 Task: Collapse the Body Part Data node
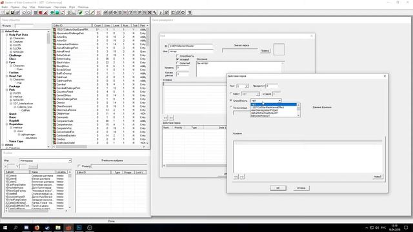(x=7, y=35)
